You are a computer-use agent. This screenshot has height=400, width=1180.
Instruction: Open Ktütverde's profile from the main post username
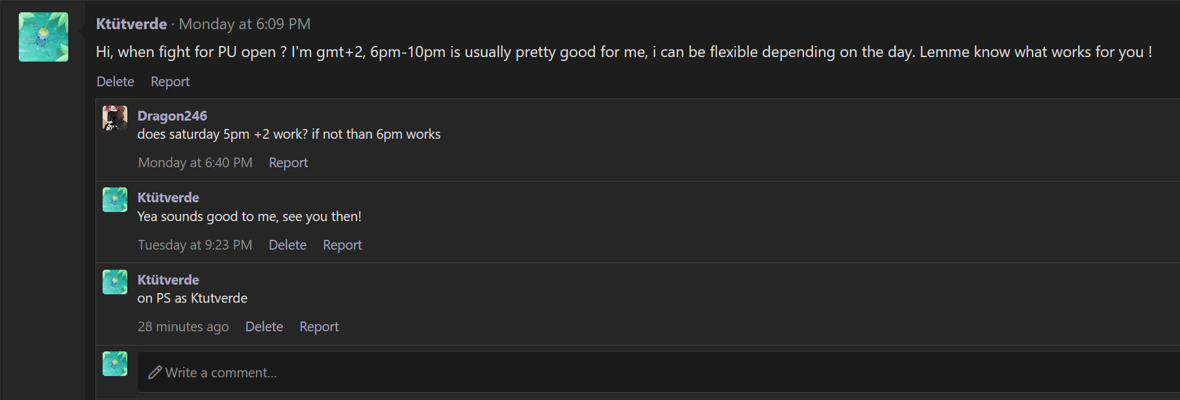[x=131, y=24]
